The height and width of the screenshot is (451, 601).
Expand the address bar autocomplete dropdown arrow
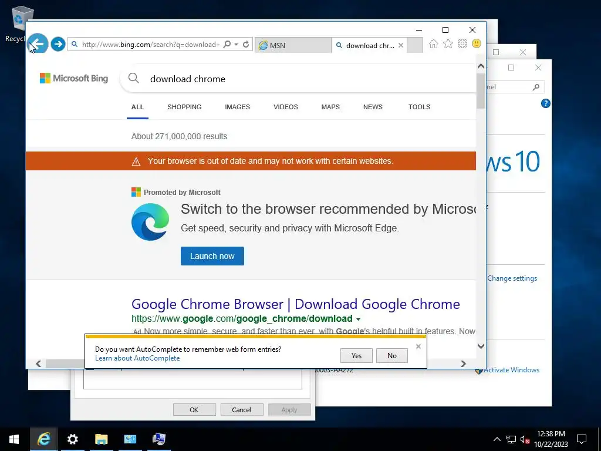point(236,45)
